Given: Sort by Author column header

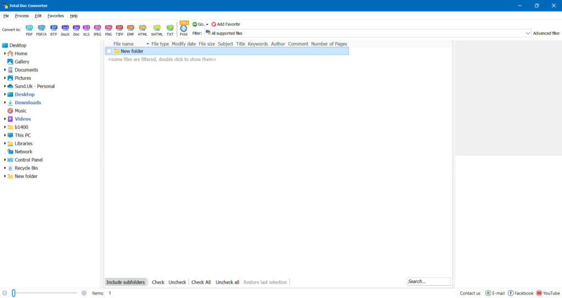Looking at the screenshot, I should pos(278,44).
